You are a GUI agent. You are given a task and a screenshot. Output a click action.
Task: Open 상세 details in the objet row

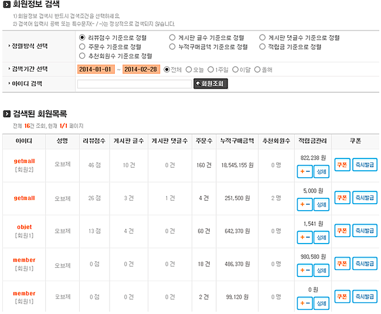321,237
